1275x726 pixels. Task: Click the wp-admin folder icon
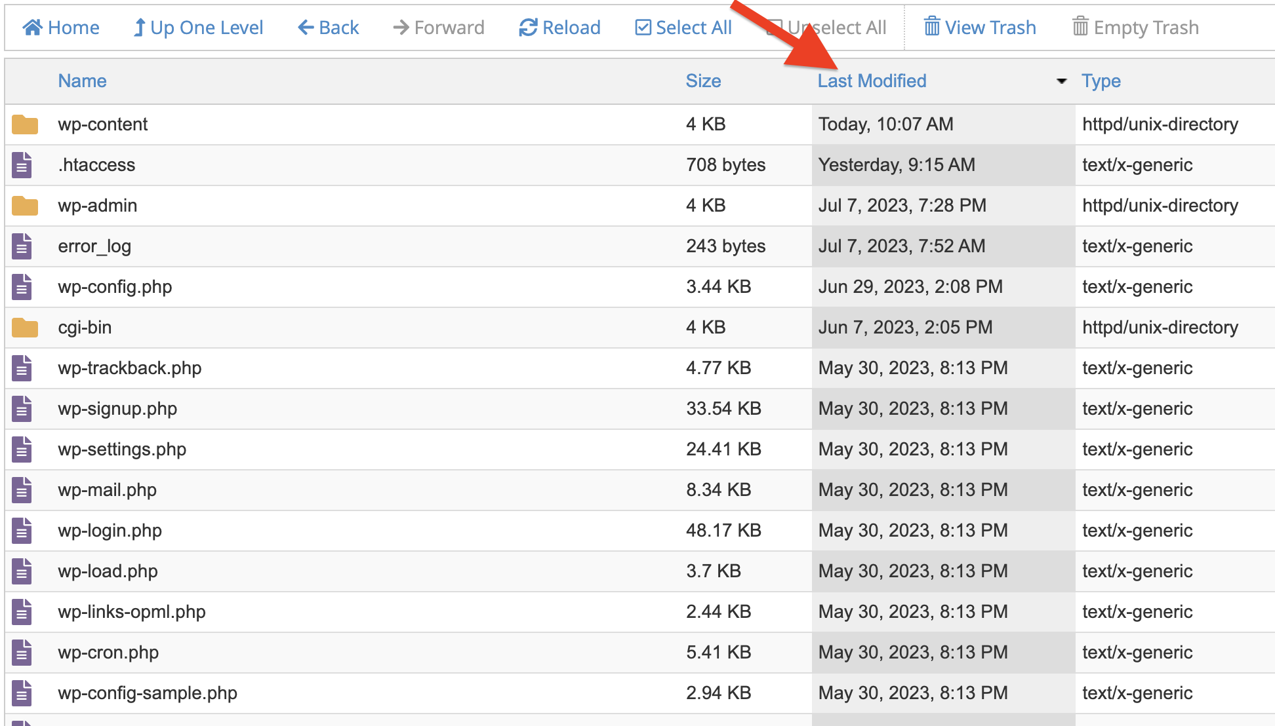pyautogui.click(x=25, y=206)
